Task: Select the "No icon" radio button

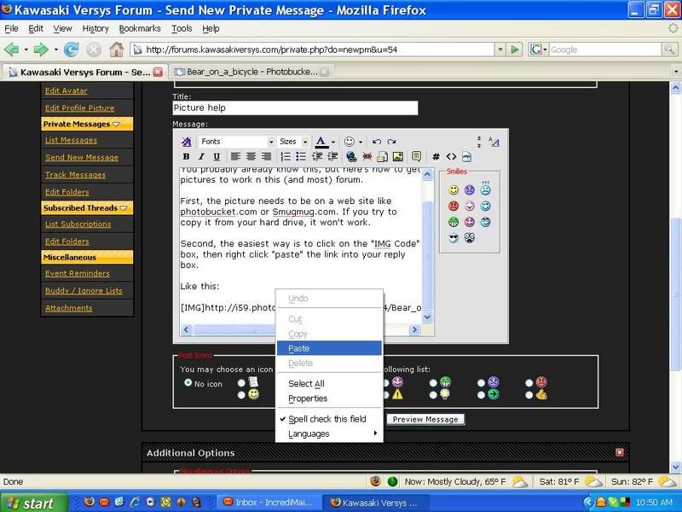Action: [x=188, y=383]
